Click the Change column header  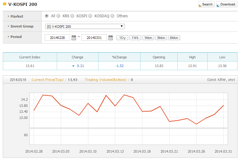78,57
